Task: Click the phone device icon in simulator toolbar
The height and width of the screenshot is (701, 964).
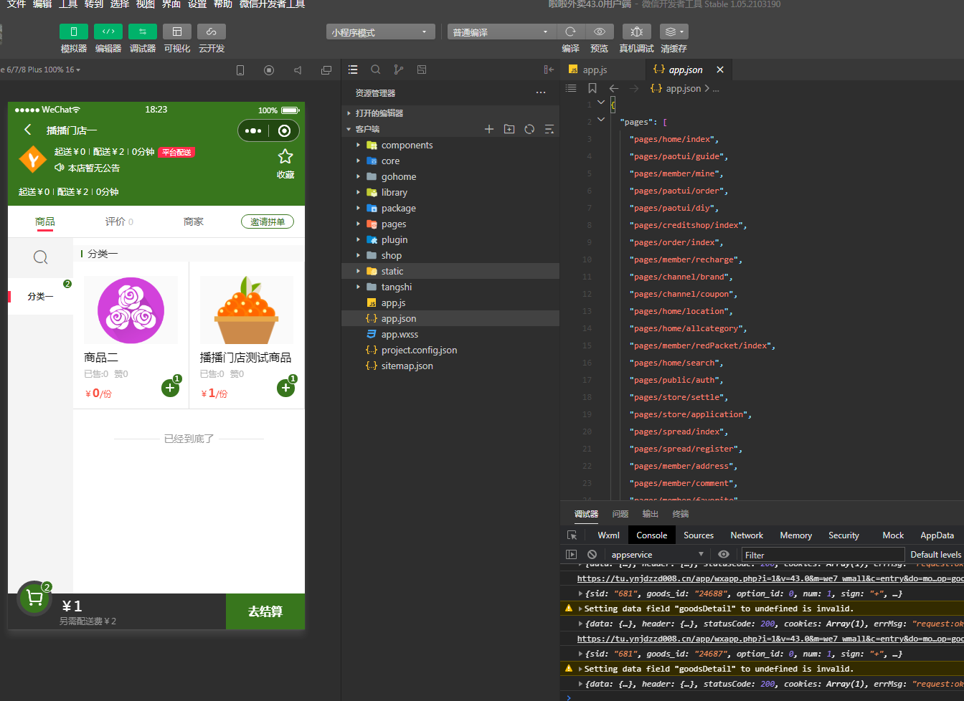Action: point(240,70)
